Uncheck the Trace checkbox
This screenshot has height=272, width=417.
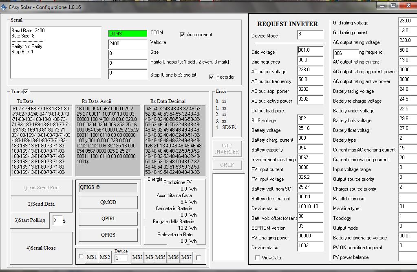tap(26, 92)
